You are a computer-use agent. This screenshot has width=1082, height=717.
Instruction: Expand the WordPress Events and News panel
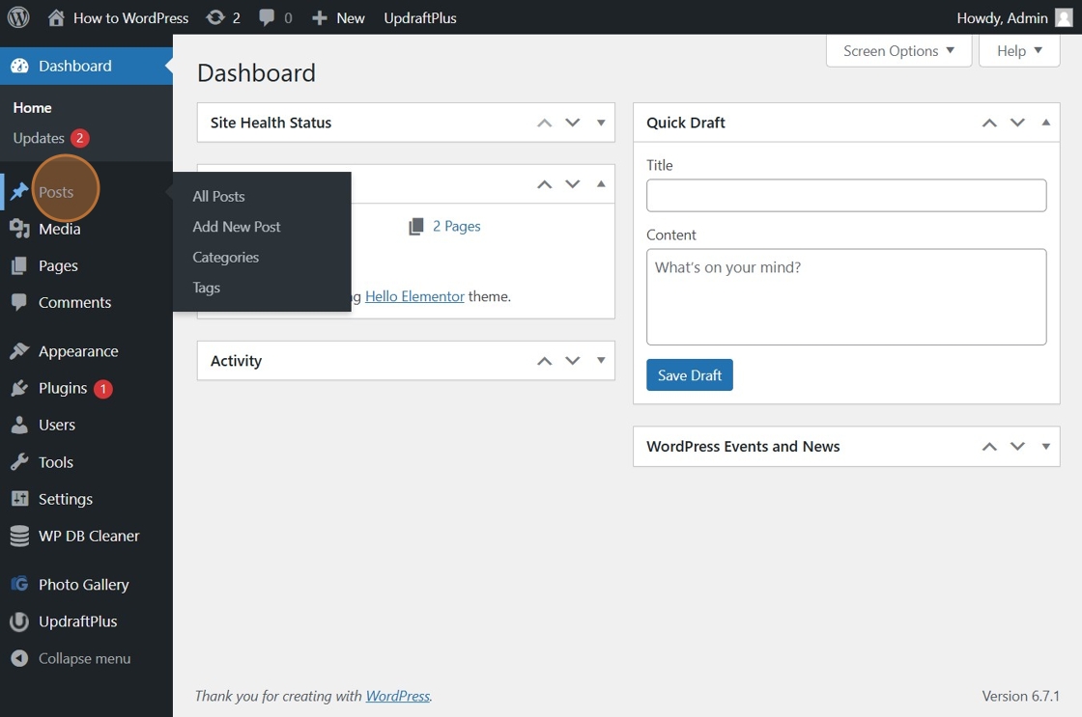(1046, 447)
